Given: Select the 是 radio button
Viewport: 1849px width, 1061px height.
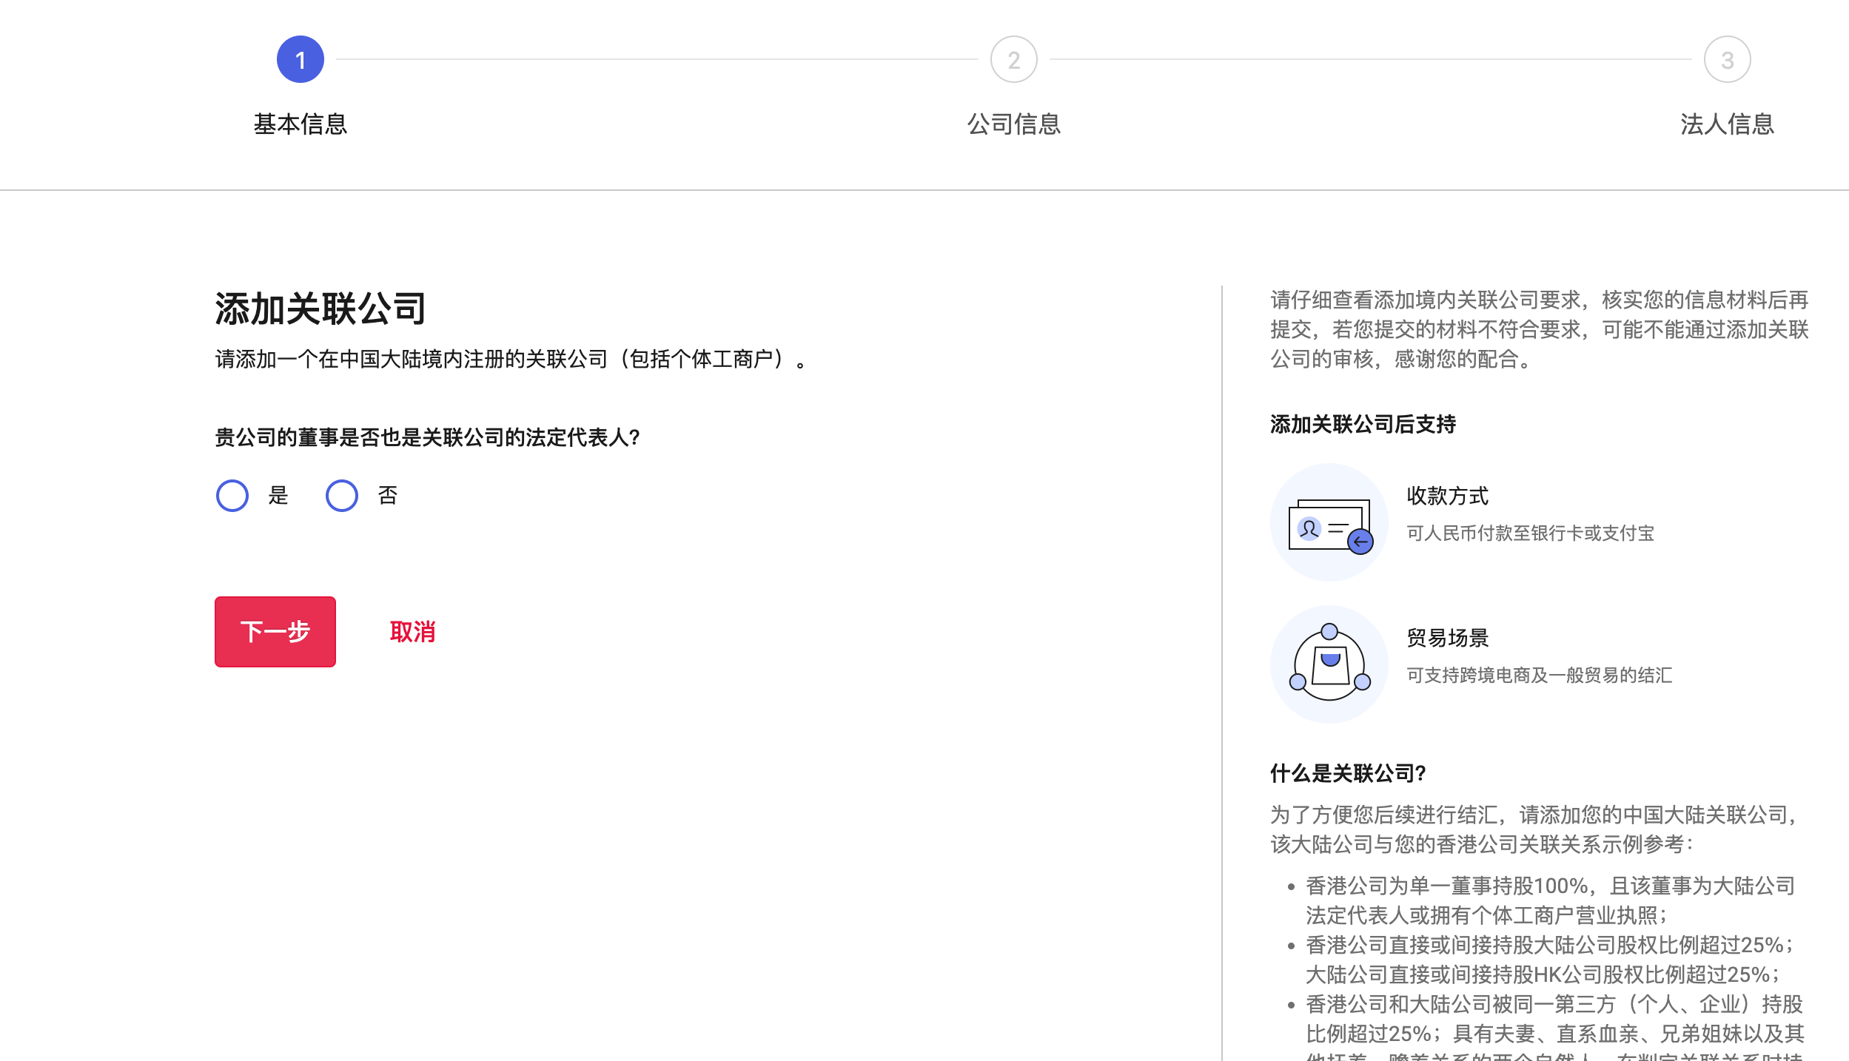Looking at the screenshot, I should tap(232, 496).
